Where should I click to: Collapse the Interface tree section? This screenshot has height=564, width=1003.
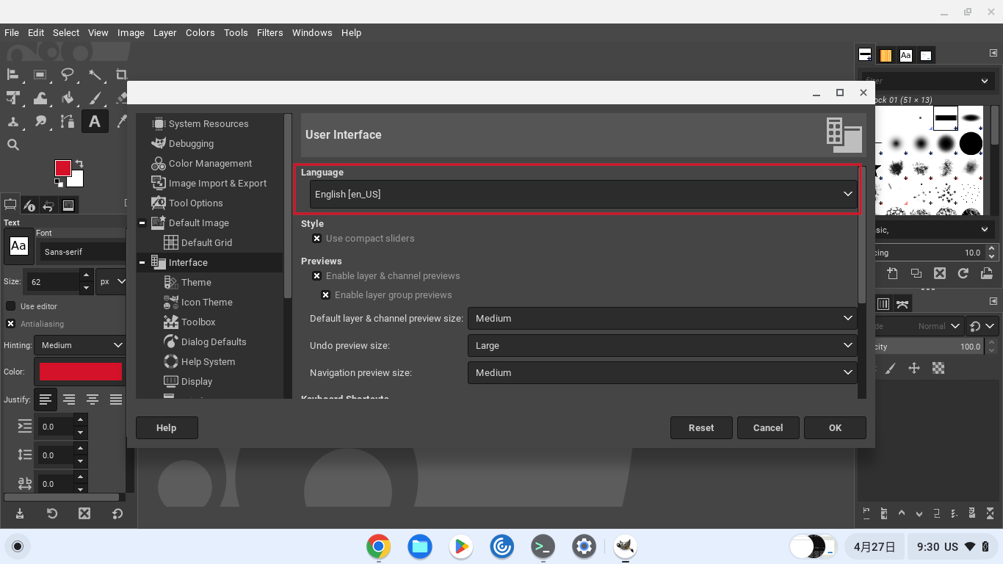(142, 263)
